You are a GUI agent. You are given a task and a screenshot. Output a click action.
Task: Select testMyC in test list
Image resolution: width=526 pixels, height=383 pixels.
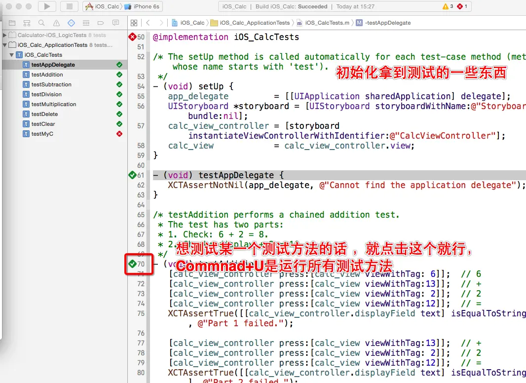click(x=65, y=134)
